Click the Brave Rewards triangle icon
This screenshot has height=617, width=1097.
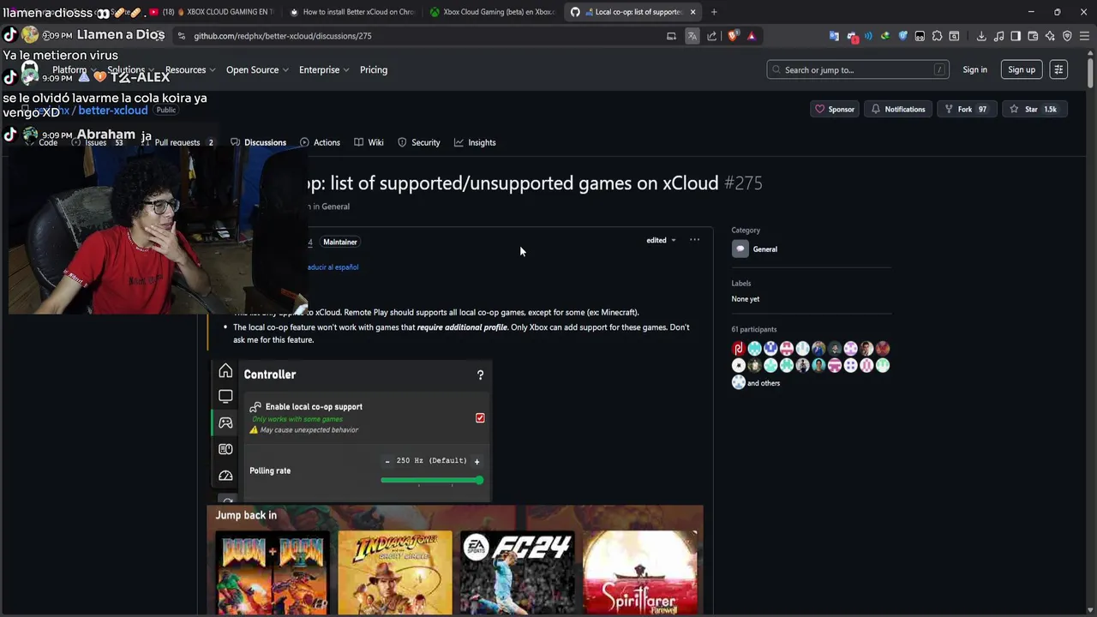coord(752,36)
